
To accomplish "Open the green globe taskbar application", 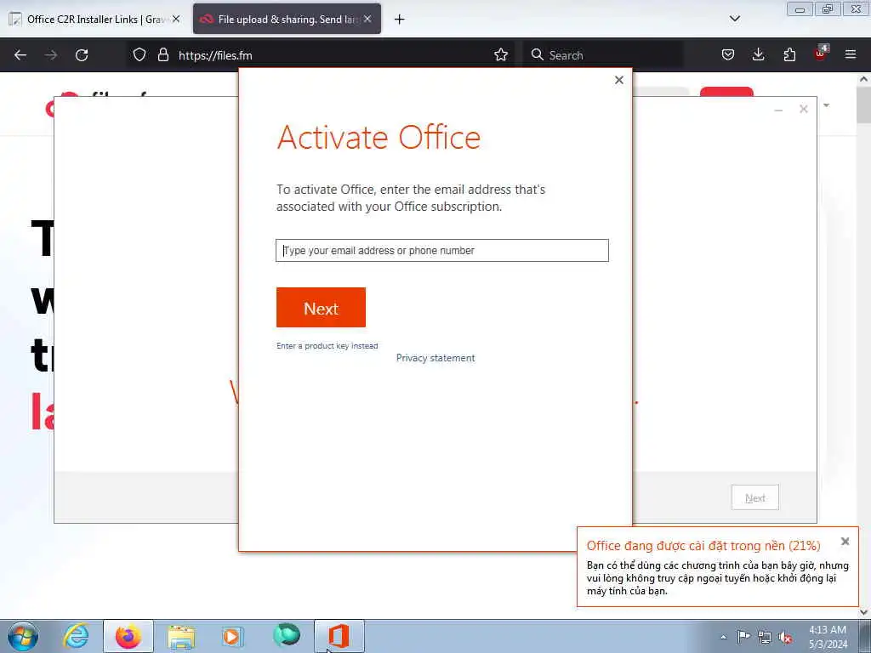I will click(x=287, y=634).
